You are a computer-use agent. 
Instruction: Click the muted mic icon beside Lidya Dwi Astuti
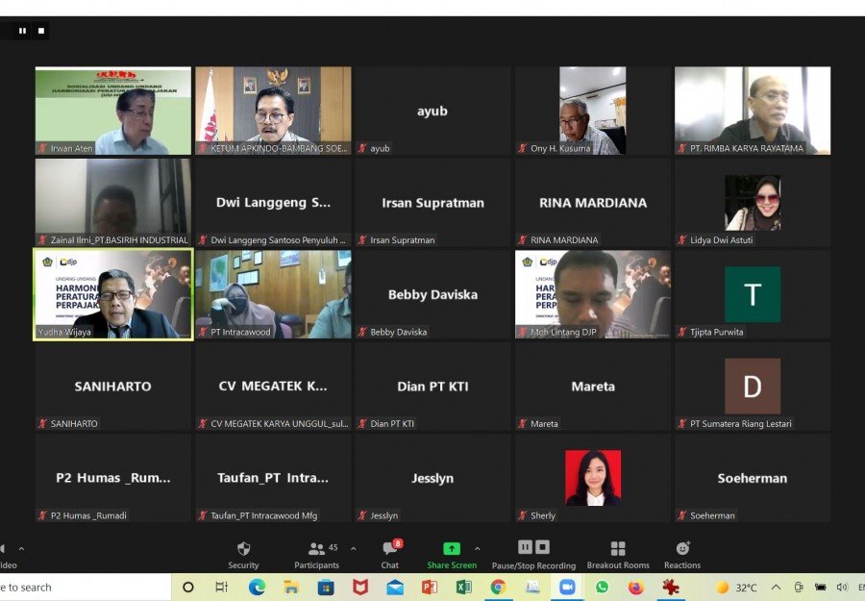681,240
